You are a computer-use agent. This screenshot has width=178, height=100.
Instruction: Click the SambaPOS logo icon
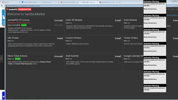7,9
